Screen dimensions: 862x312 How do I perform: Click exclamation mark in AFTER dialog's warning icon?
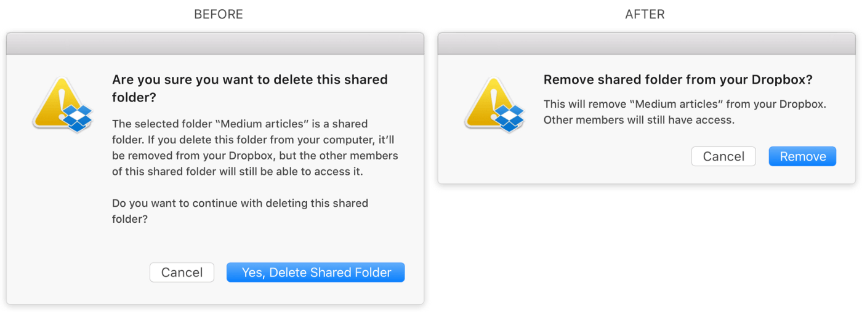494,102
